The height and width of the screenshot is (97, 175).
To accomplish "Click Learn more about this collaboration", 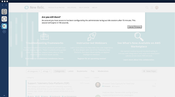I will click(139, 60).
